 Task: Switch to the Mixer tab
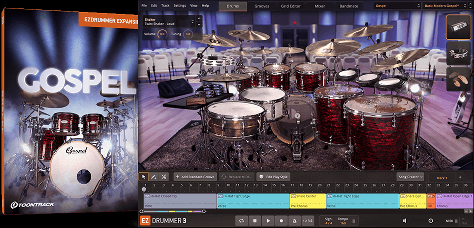(320, 6)
